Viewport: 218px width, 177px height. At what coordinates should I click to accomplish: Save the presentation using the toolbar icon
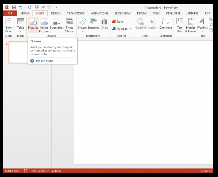point(14,7)
